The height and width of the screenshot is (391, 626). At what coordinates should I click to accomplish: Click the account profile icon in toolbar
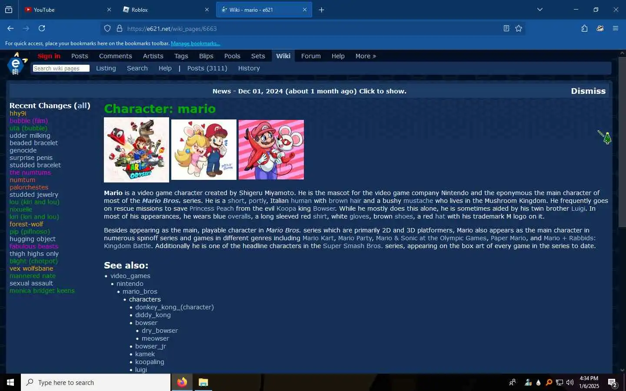click(600, 28)
